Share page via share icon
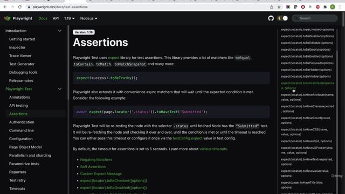Image resolution: width=345 pixels, height=194 pixels. click(x=272, y=7)
